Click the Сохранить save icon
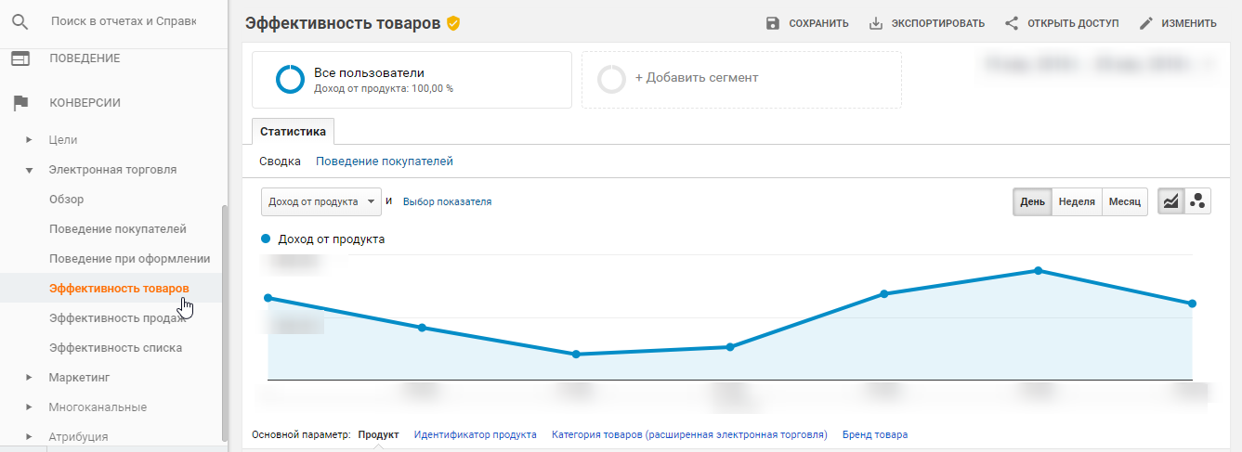The height and width of the screenshot is (452, 1242). pyautogui.click(x=773, y=23)
